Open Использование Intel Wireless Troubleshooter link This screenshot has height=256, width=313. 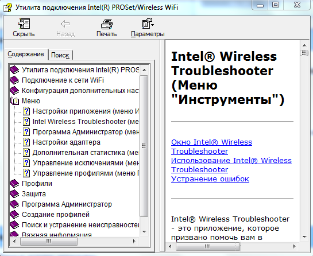click(x=231, y=165)
